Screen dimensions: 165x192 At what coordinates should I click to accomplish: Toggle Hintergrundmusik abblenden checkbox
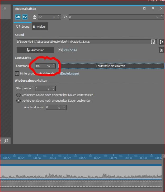point(17,73)
